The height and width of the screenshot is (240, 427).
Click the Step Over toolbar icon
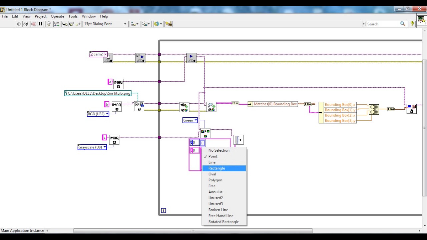click(71, 24)
